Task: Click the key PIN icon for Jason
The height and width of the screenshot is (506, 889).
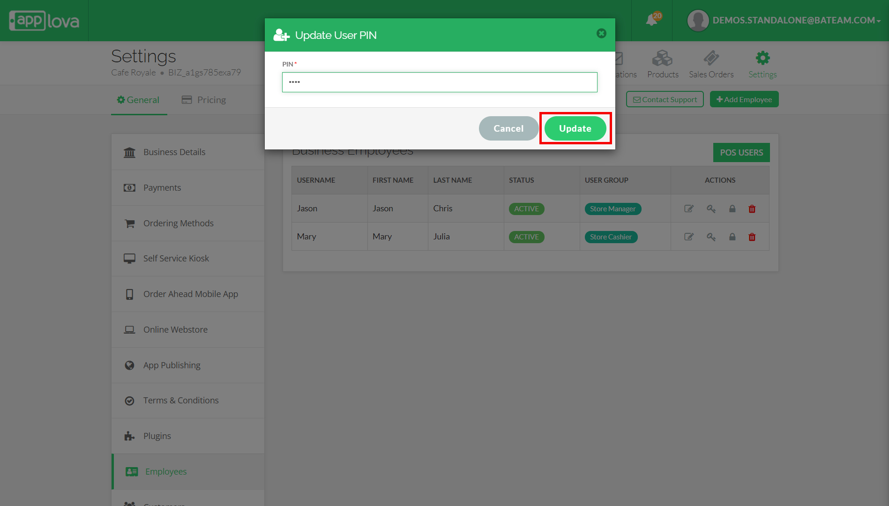Action: point(711,209)
